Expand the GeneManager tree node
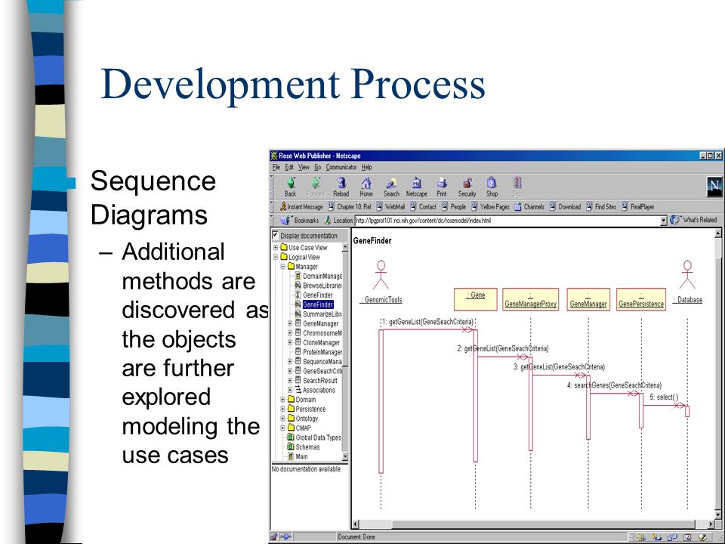 coord(290,323)
